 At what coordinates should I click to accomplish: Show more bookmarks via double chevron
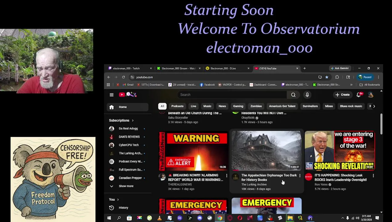[x=351, y=85]
